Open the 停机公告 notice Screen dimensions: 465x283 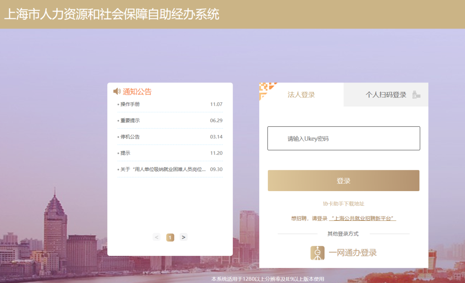tap(130, 137)
